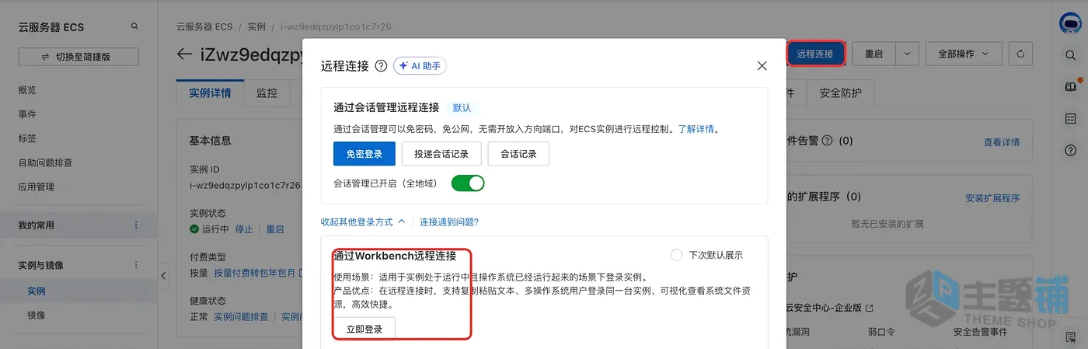This screenshot has height=349, width=1088.
Task: Select 镜像 in the sidebar
Action: click(37, 315)
